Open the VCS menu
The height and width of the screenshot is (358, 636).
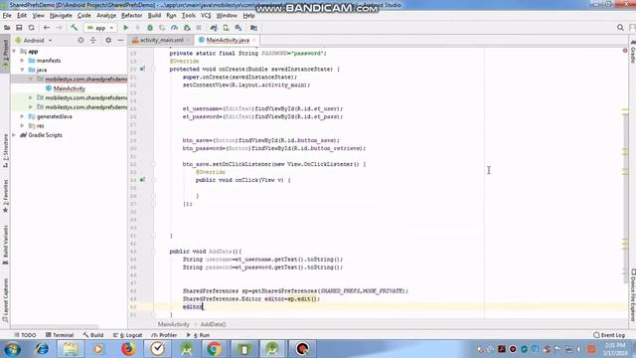(x=206, y=16)
